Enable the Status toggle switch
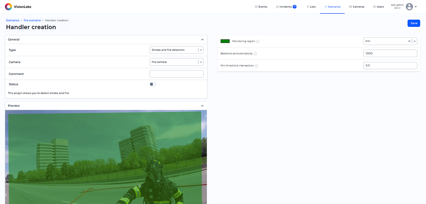The height and width of the screenshot is (204, 426). [x=153, y=84]
